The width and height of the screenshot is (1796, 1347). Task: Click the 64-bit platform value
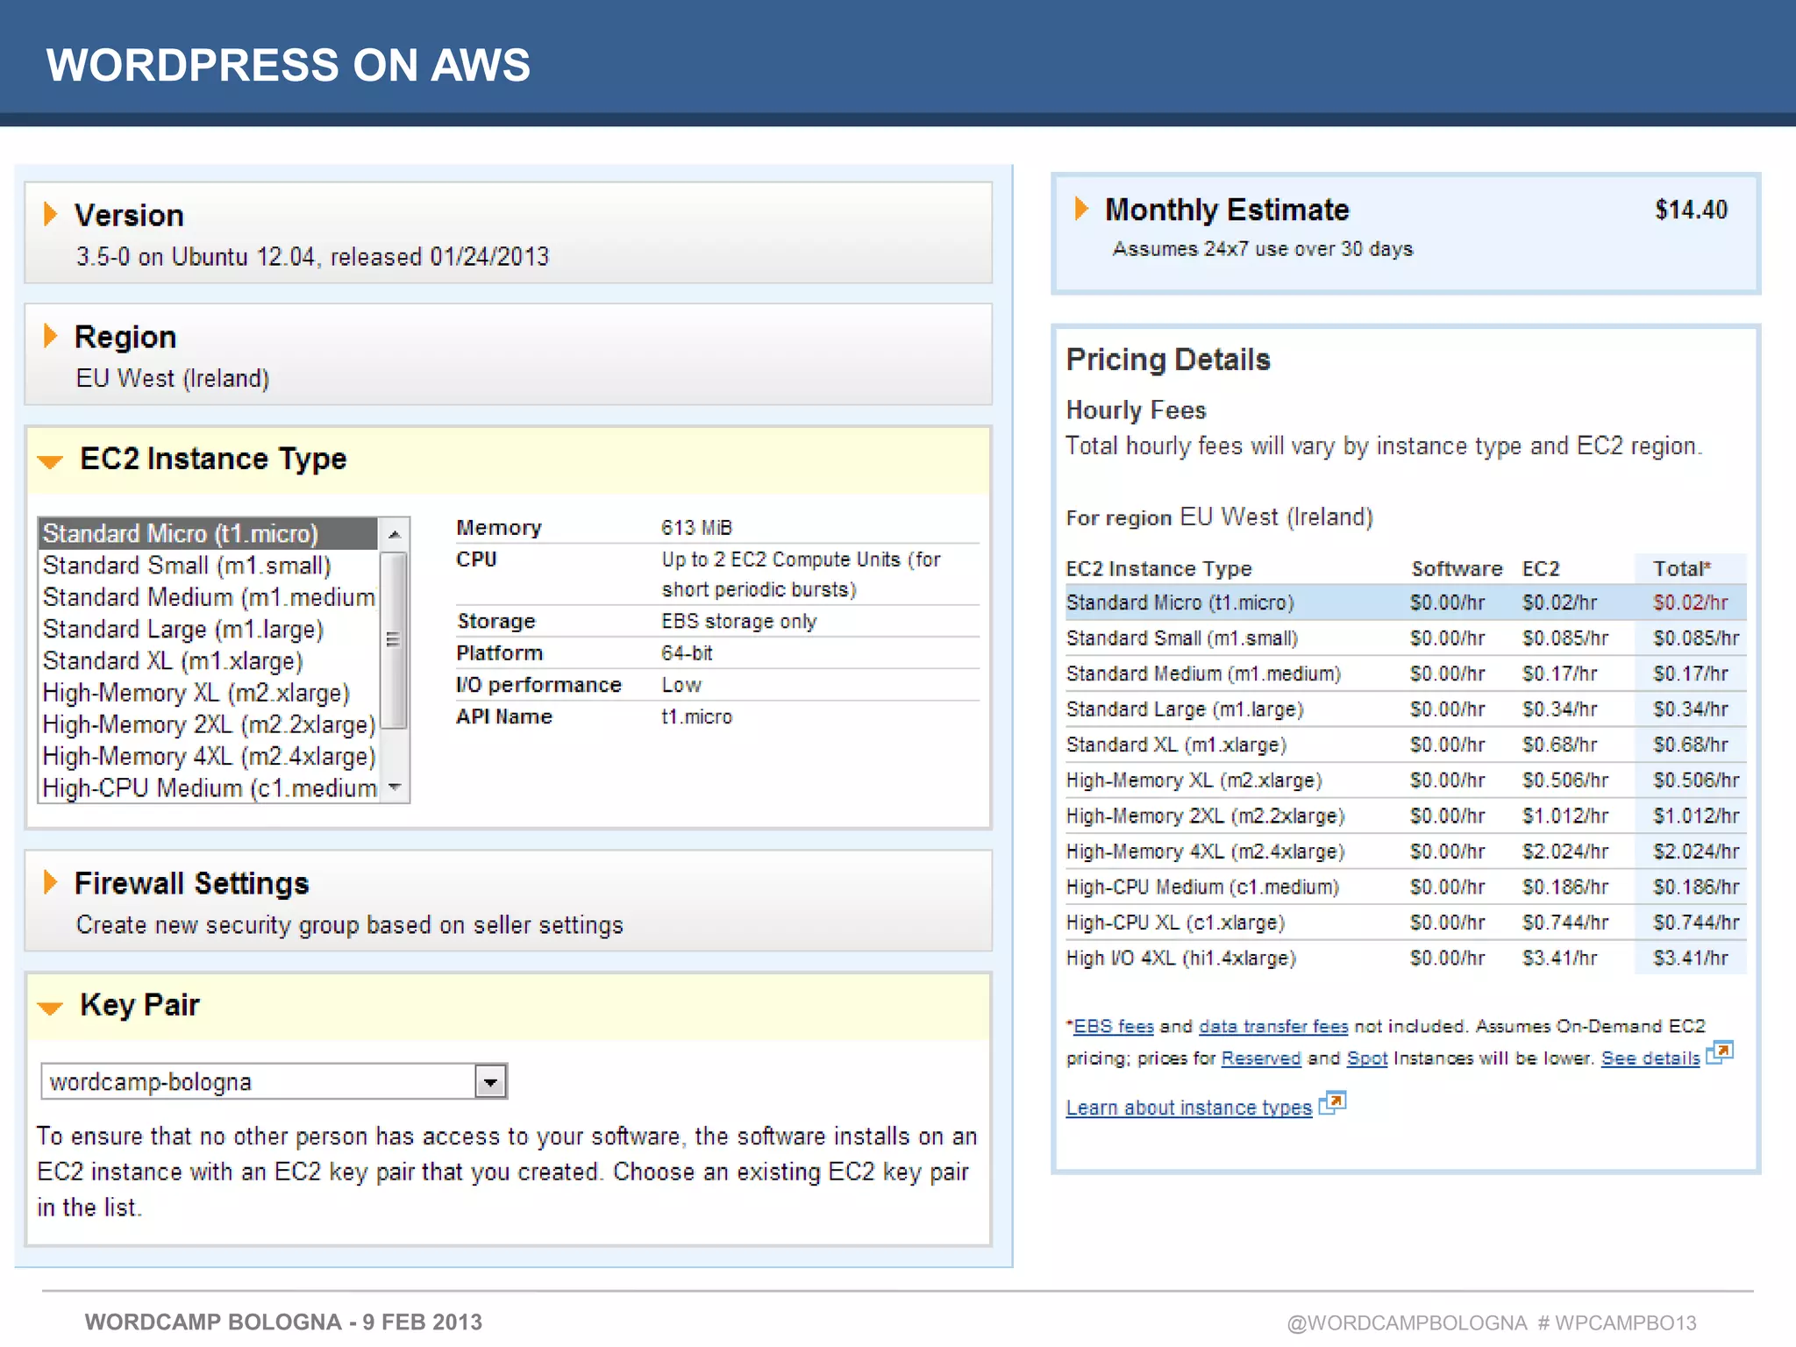tap(687, 652)
